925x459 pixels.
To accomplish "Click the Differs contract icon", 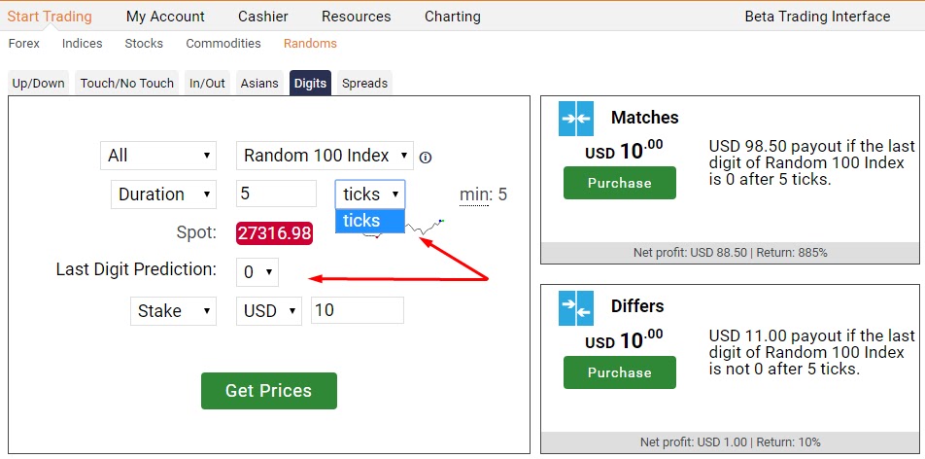I will click(576, 308).
